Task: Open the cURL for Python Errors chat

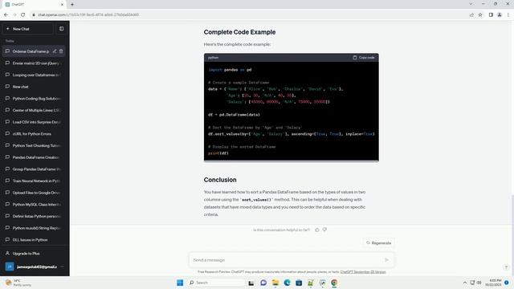Action: pyautogui.click(x=34, y=134)
